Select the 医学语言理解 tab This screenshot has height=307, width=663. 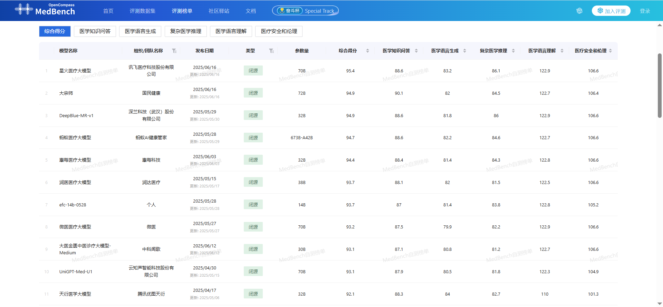(x=231, y=31)
